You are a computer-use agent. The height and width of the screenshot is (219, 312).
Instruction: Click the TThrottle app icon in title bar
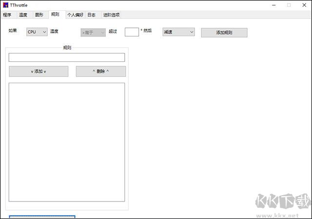(x=5, y=5)
